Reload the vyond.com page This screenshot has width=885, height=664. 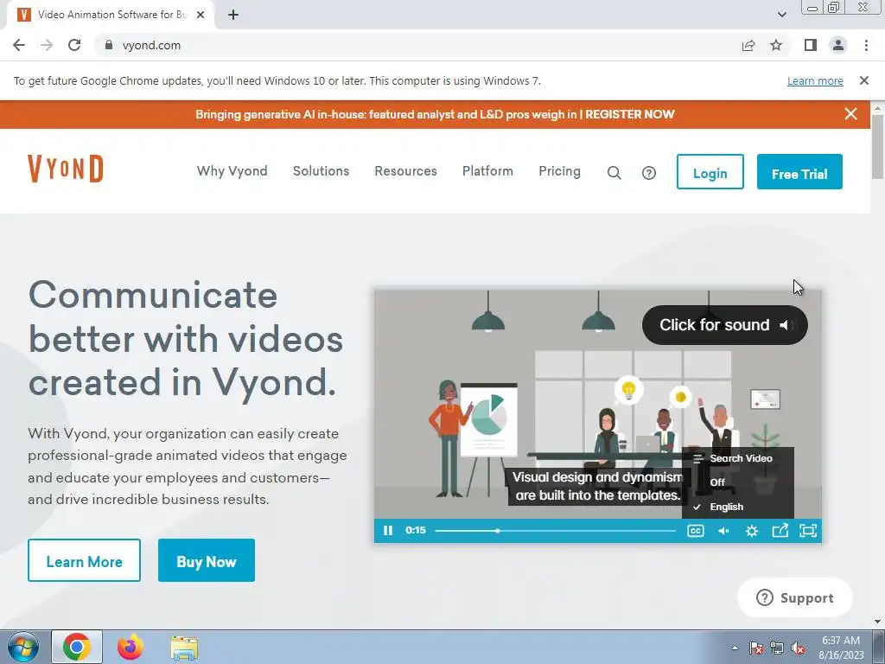click(74, 45)
